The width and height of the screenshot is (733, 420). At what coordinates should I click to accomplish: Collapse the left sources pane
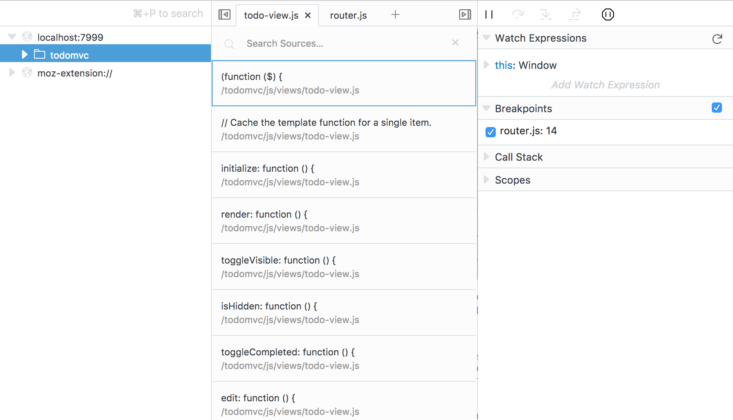[x=224, y=14]
